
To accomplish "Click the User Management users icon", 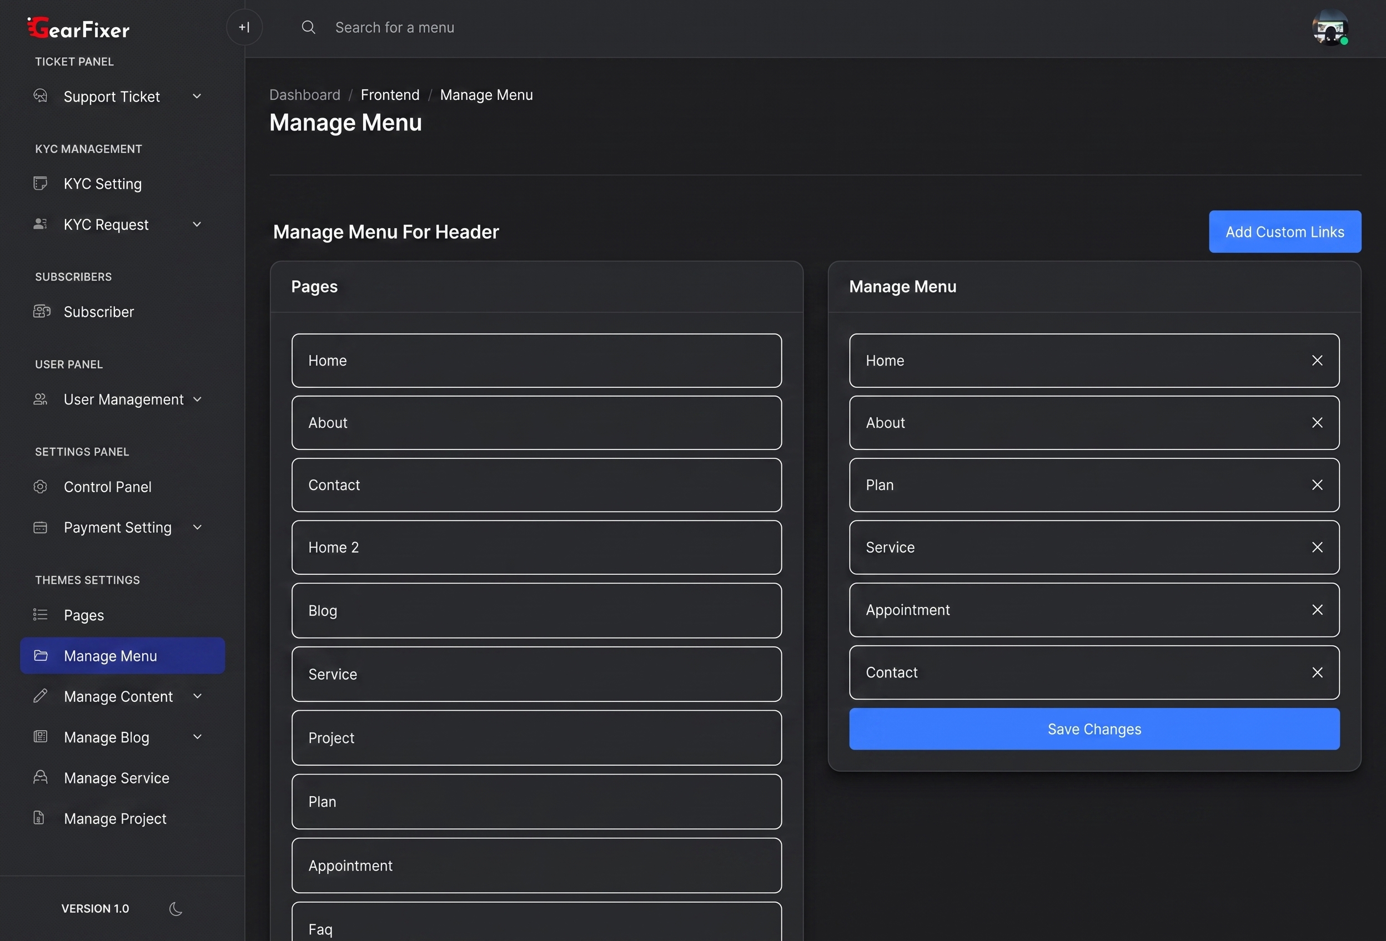I will (40, 399).
